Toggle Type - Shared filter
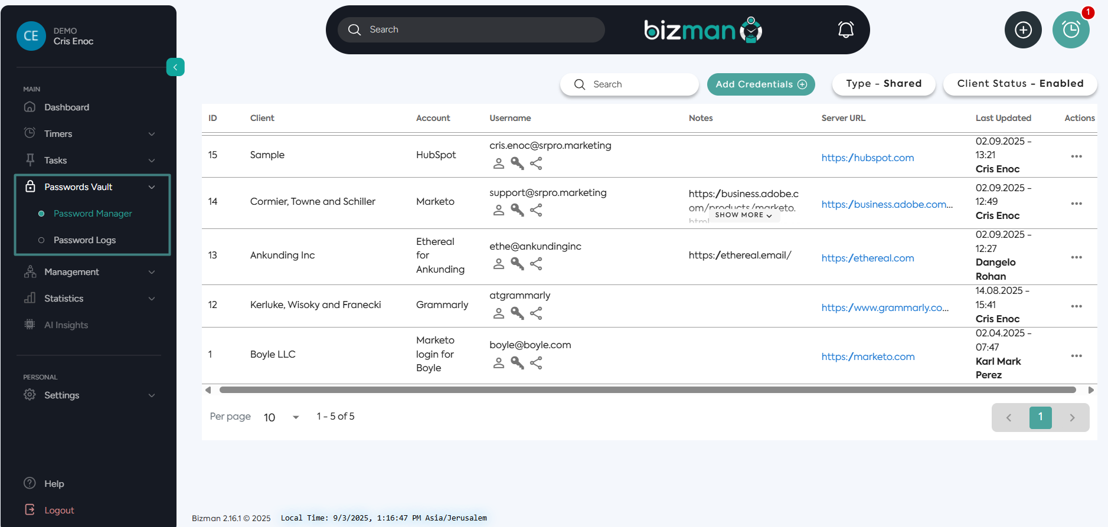This screenshot has width=1108, height=527. click(883, 84)
